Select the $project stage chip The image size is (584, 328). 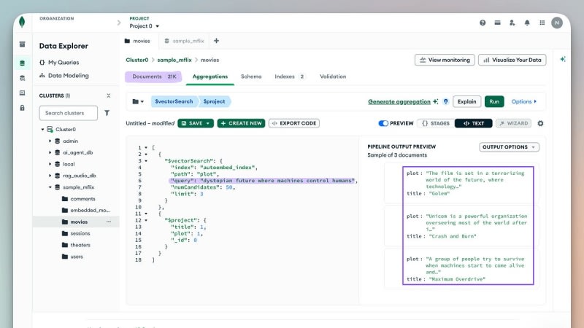pyautogui.click(x=214, y=101)
